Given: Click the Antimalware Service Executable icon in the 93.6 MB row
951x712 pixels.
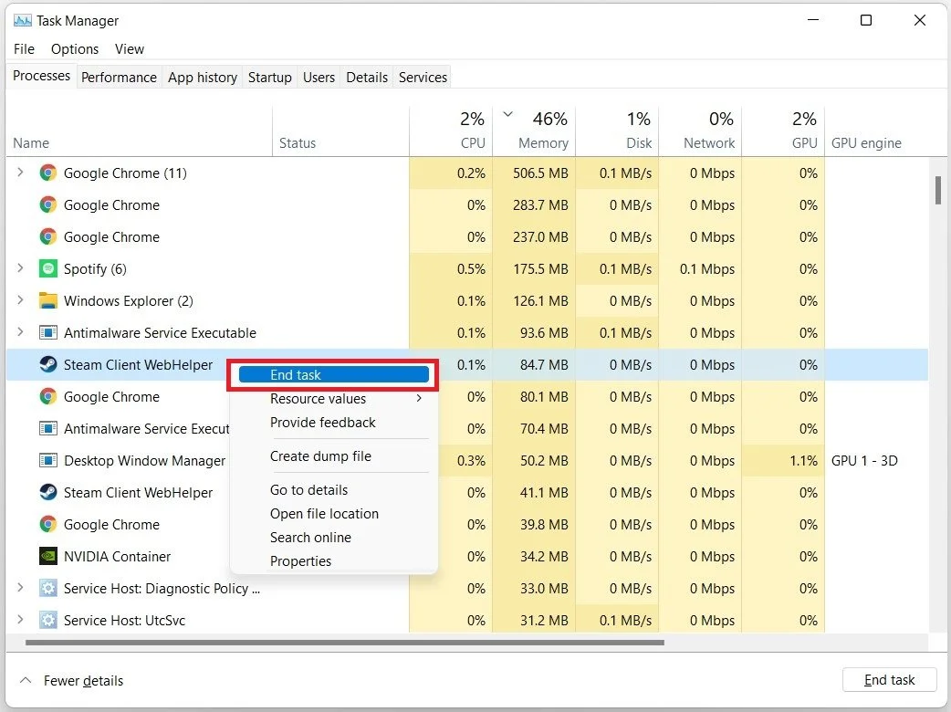Looking at the screenshot, I should coord(47,332).
